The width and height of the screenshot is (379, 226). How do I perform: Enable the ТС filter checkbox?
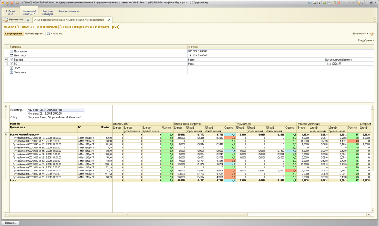pyautogui.click(x=6, y=64)
